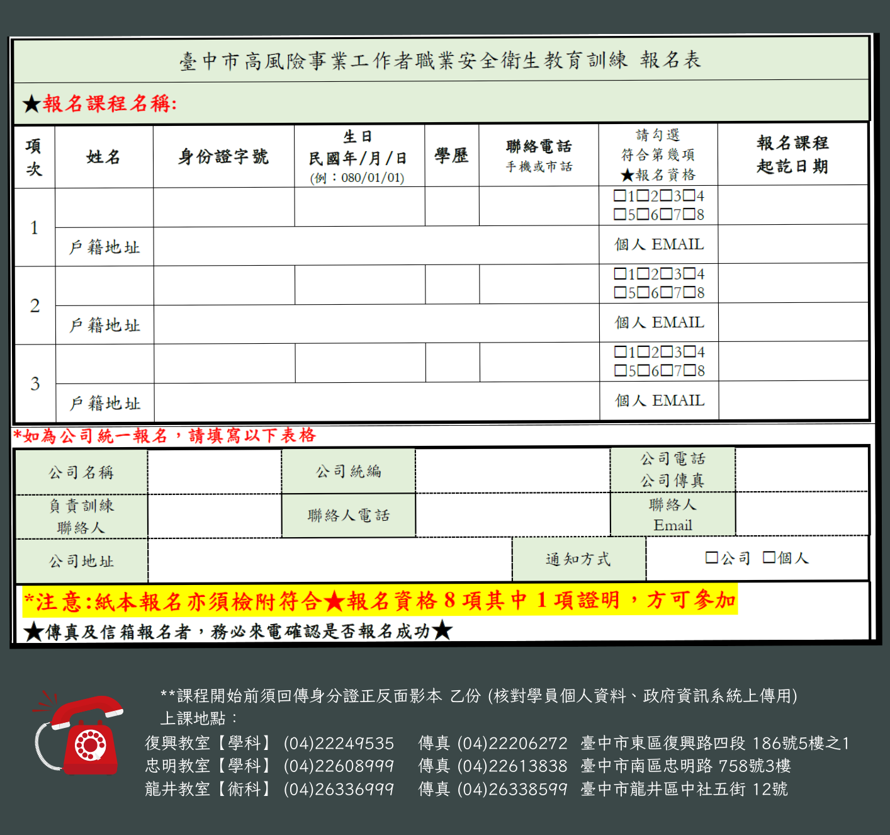890x835 pixels.
Task: Click the yellow-highlighted '注意' notice line
Action: [380, 601]
